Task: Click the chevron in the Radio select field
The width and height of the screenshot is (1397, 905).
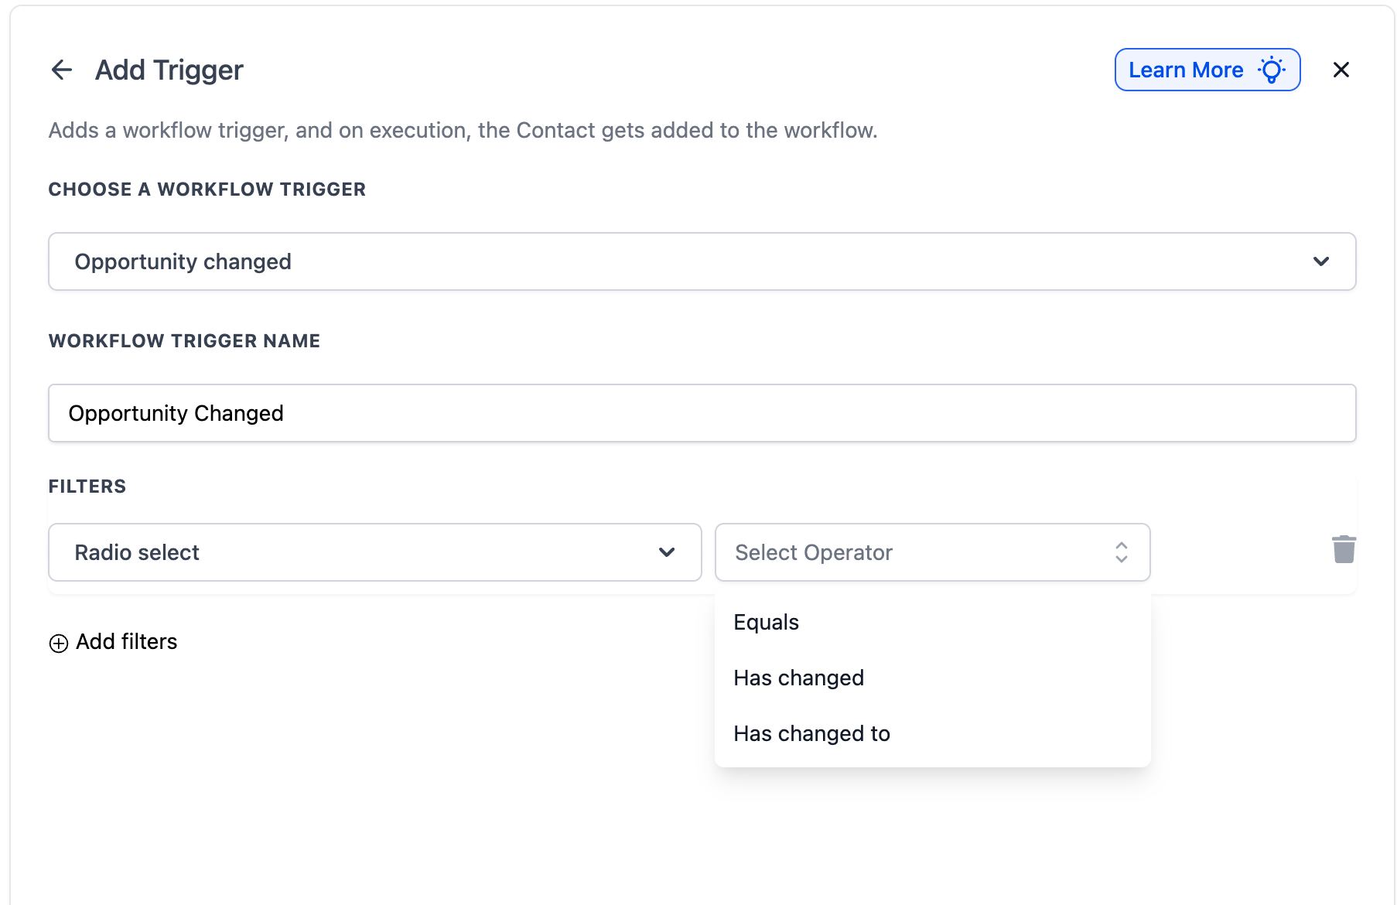Action: coord(667,552)
